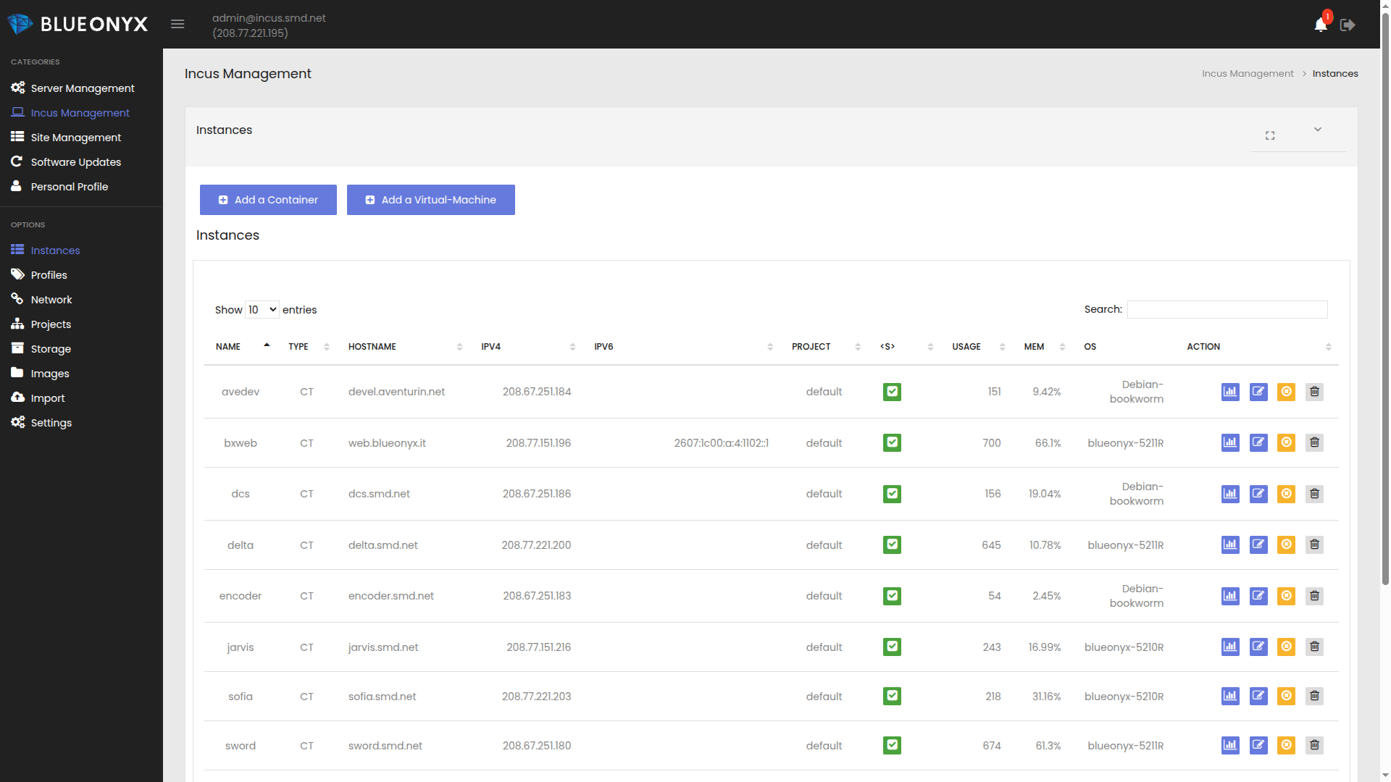Click the Search input field
Image resolution: width=1391 pixels, height=782 pixels.
[x=1227, y=310]
